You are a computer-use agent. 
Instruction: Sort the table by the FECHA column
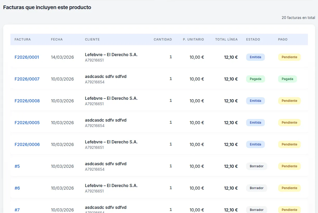[57, 39]
